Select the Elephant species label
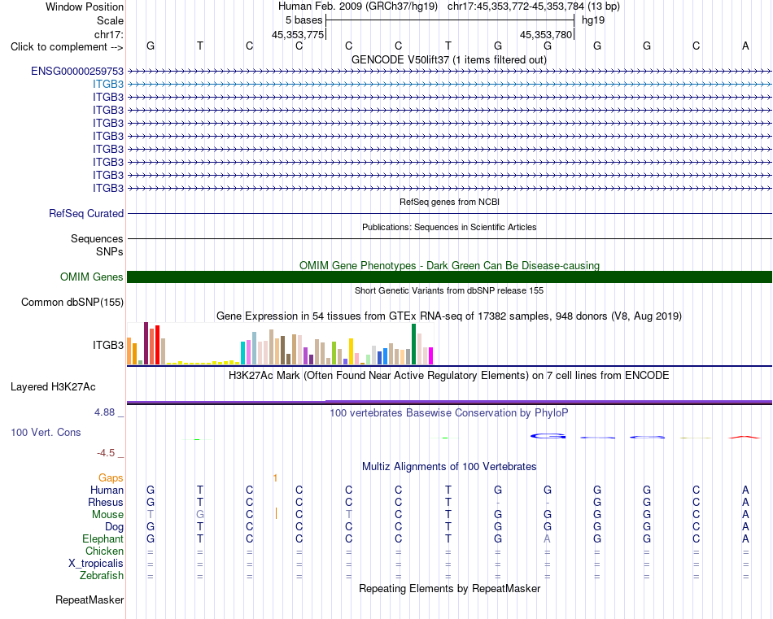 (x=103, y=538)
